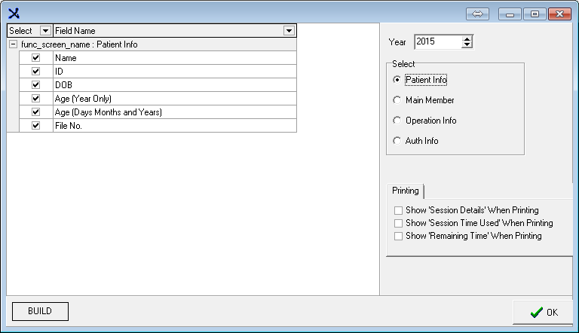
Task: Uncheck the DOB field checkbox
Action: coord(35,84)
